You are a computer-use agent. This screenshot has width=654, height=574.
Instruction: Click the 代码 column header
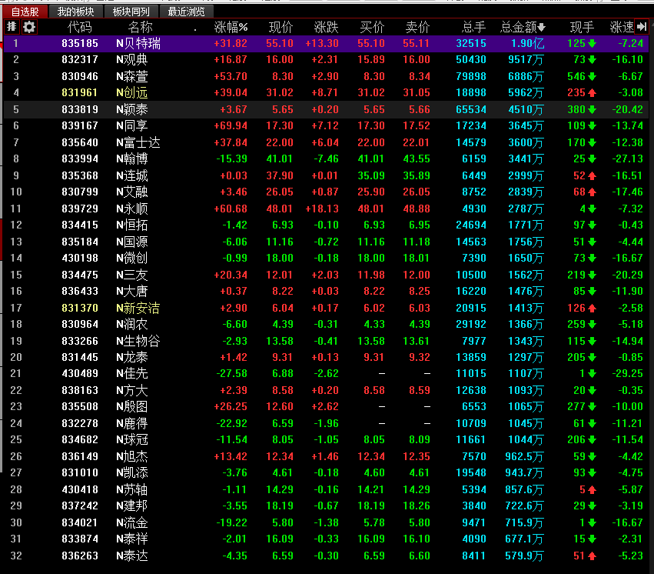[x=80, y=28]
